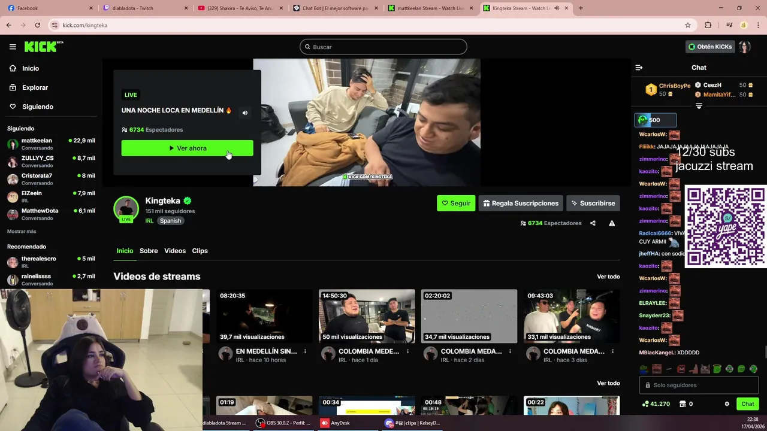Click the Solo seguidores chat input
Image resolution: width=767 pixels, height=431 pixels.
point(699,385)
